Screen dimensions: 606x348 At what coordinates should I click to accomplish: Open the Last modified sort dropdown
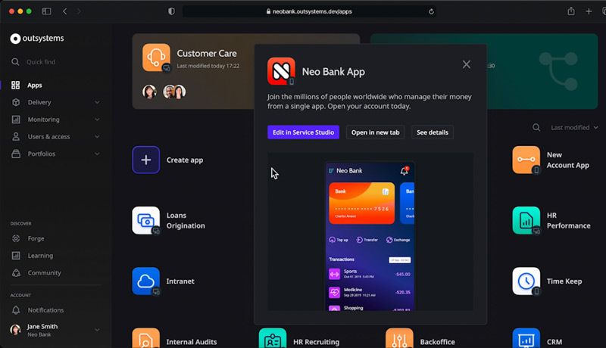pyautogui.click(x=574, y=128)
